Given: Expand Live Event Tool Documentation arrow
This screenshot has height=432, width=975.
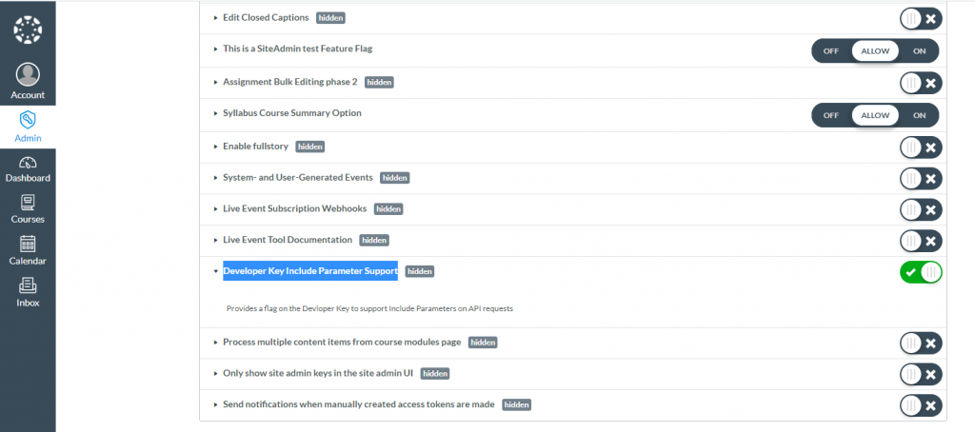Looking at the screenshot, I should pyautogui.click(x=216, y=240).
